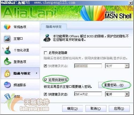The height and width of the screenshot is (115, 134).
Task: Click the 应用(S) apply button
Action: (119, 109)
